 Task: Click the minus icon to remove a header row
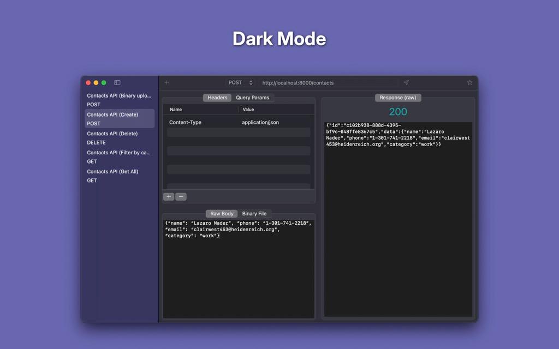click(181, 196)
